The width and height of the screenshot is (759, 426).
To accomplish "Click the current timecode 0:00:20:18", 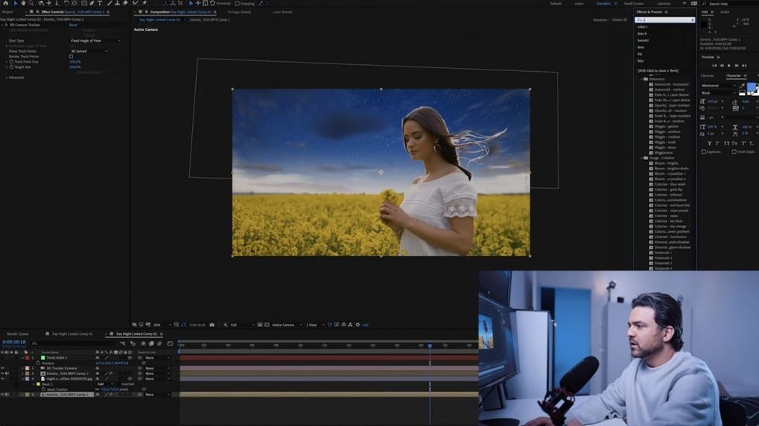I will (14, 342).
